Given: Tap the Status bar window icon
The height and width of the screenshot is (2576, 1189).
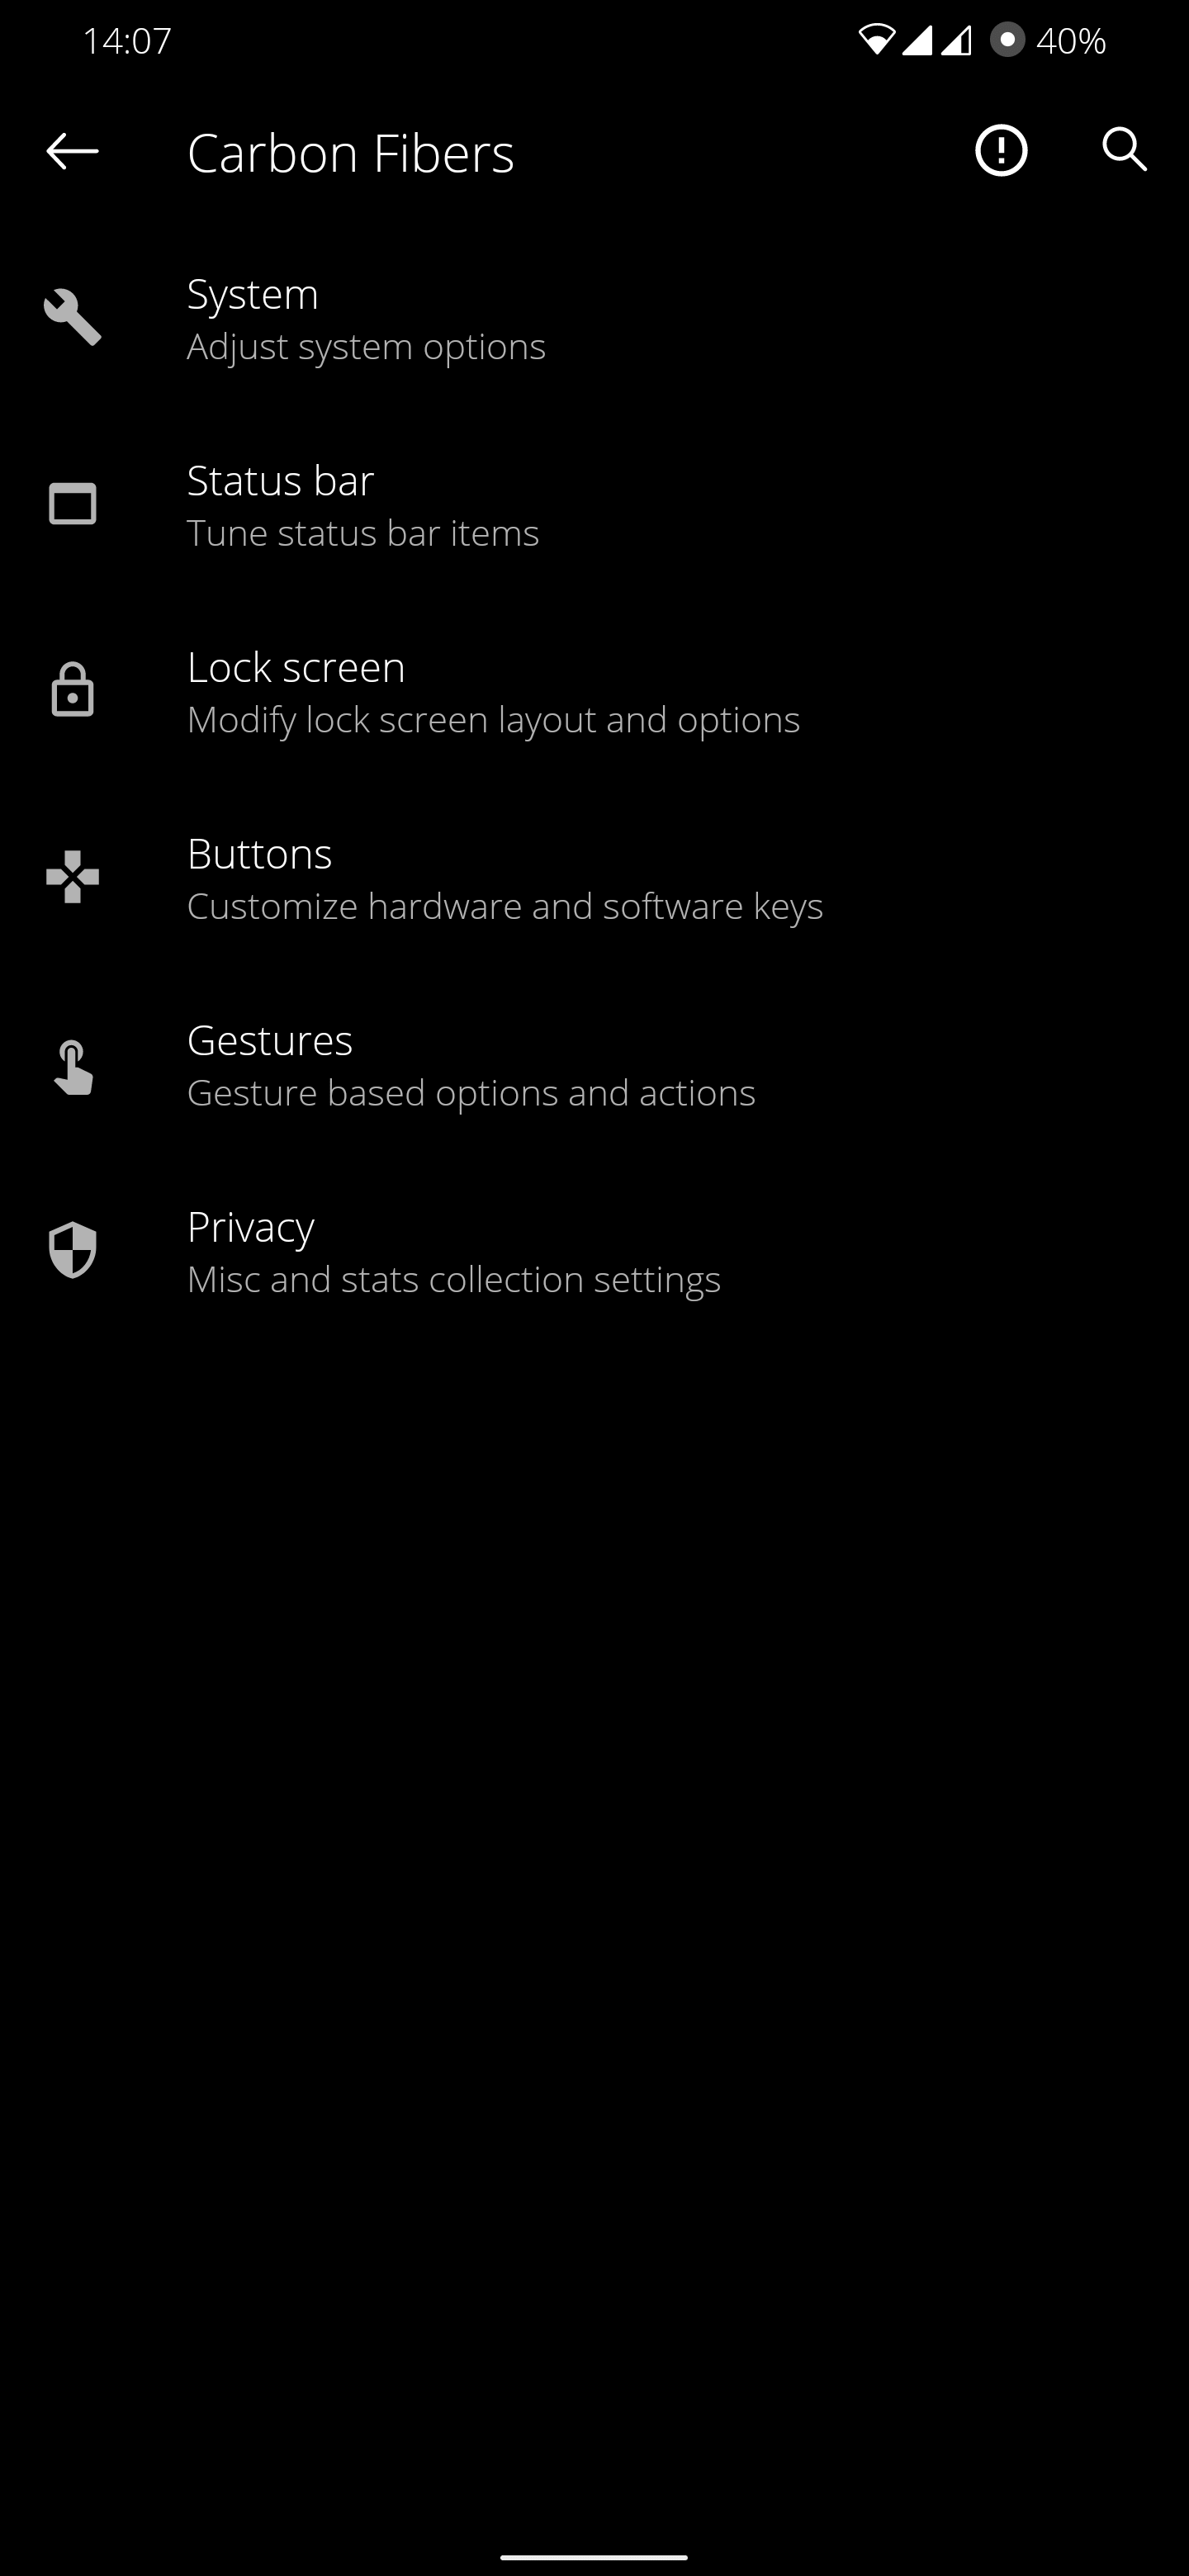Looking at the screenshot, I should pyautogui.click(x=72, y=504).
